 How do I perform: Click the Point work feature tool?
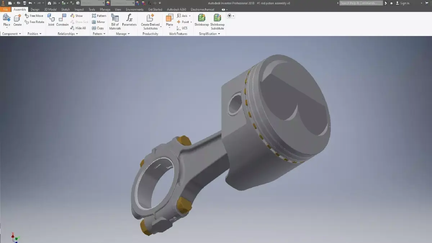(x=183, y=22)
